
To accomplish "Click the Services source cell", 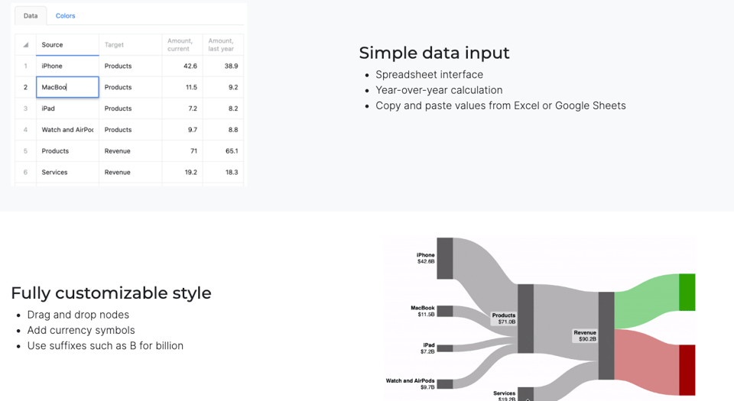I will [67, 173].
